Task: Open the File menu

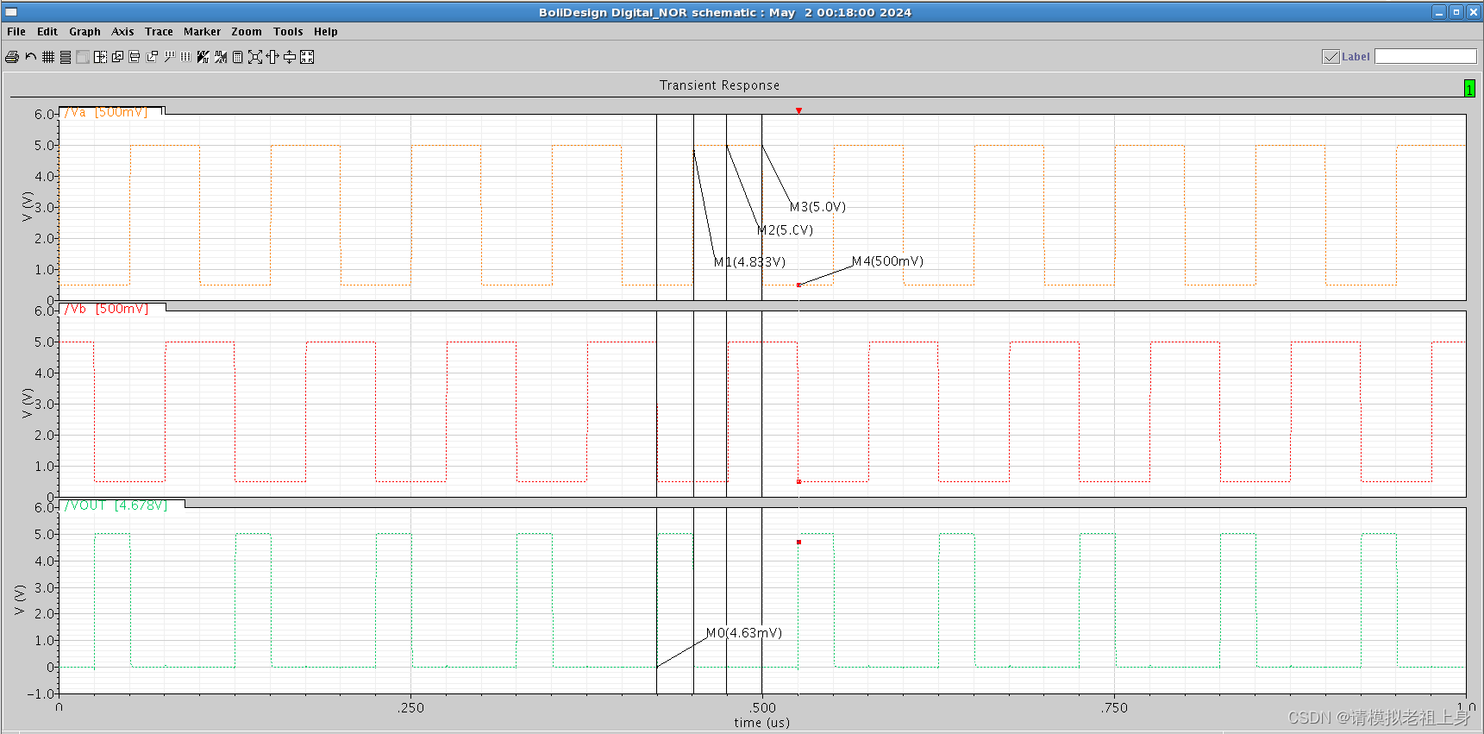Action: [16, 32]
